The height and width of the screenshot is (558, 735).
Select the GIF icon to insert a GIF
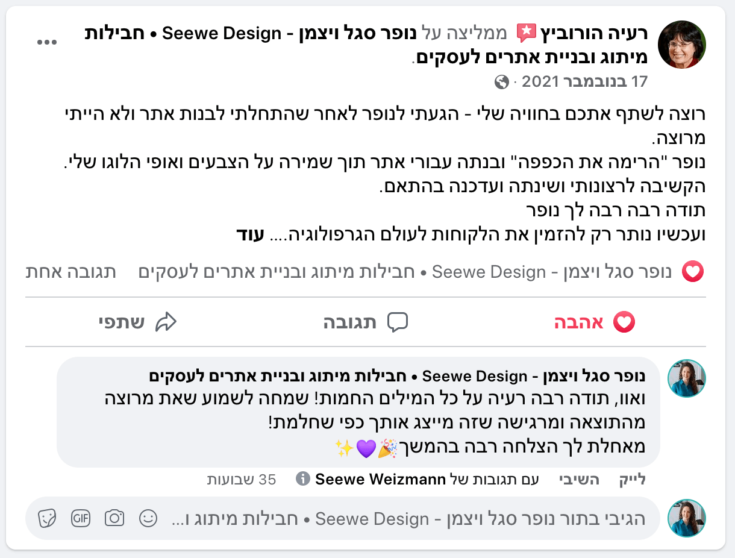[81, 518]
